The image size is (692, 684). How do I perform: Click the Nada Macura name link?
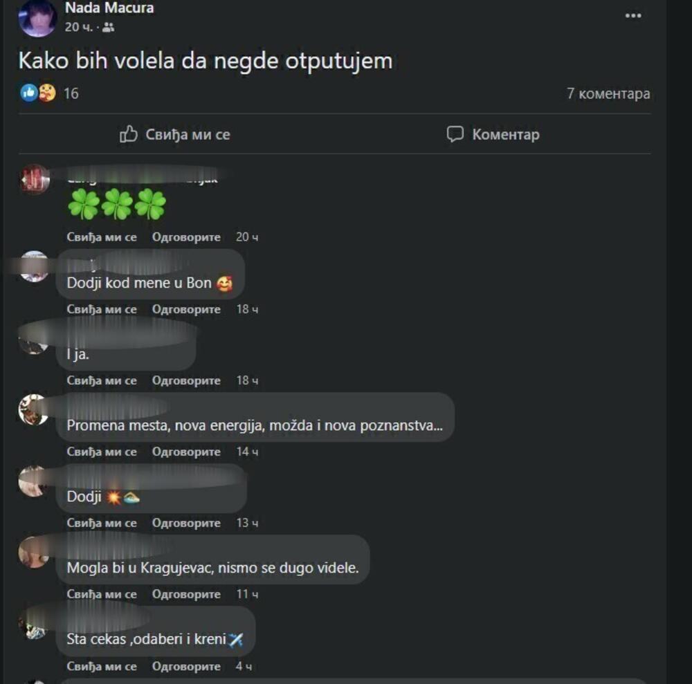tap(109, 8)
